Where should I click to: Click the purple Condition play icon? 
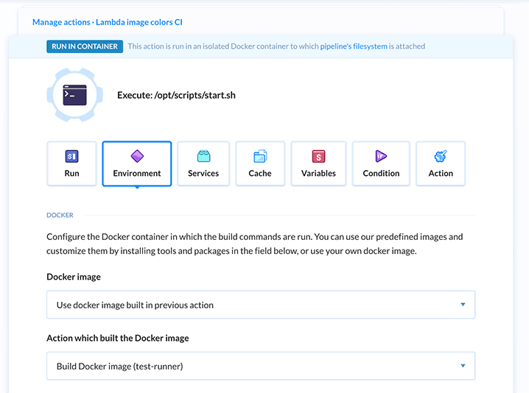(x=381, y=156)
